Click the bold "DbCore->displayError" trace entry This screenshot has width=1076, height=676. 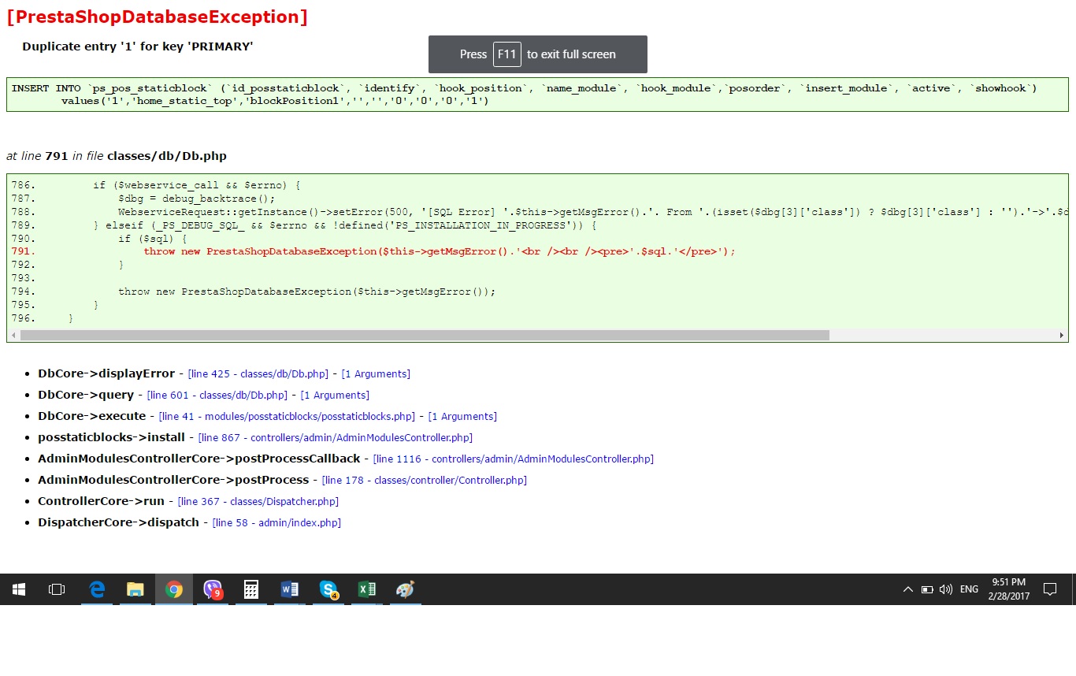point(106,373)
